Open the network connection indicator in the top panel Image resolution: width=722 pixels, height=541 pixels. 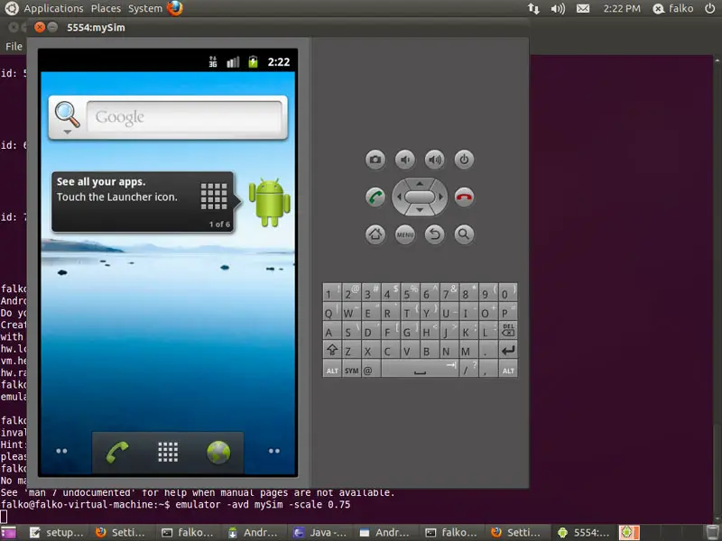533,8
